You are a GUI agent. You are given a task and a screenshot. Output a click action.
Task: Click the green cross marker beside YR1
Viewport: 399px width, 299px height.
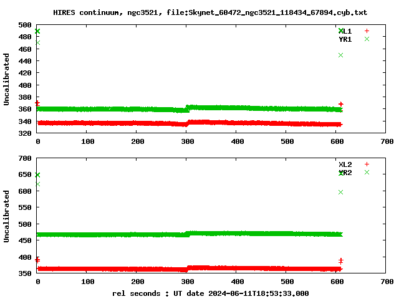coord(367,39)
